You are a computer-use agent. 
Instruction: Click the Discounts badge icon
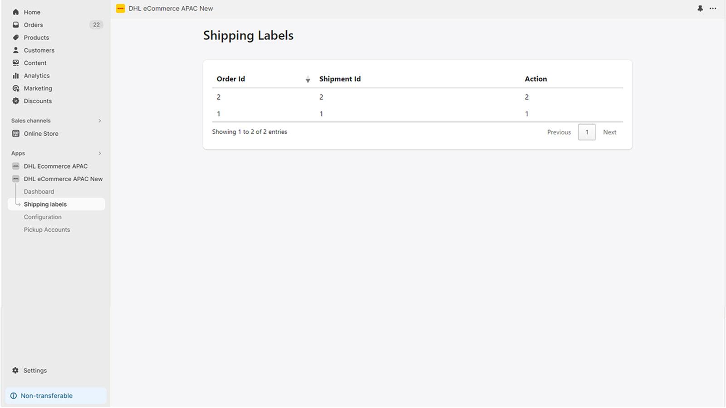(x=16, y=101)
